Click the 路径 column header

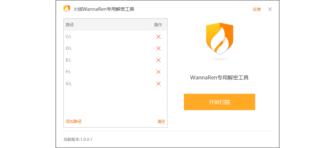click(70, 25)
